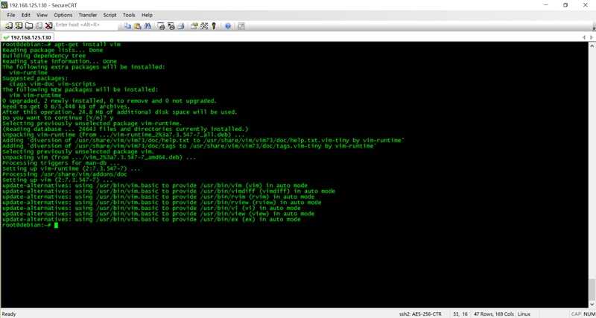Open the Help menu
Screen dimensions: 596x318
coord(147,15)
